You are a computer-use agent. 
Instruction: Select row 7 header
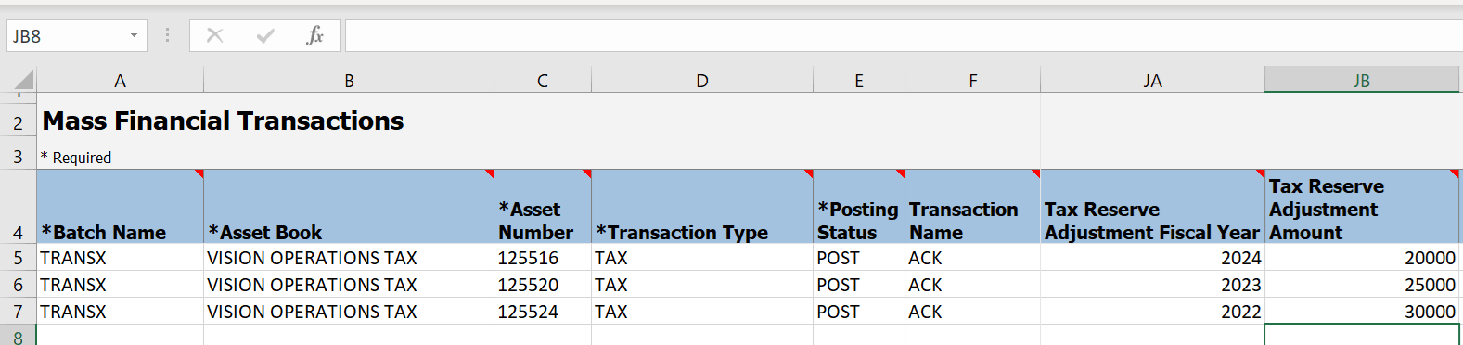[18, 312]
